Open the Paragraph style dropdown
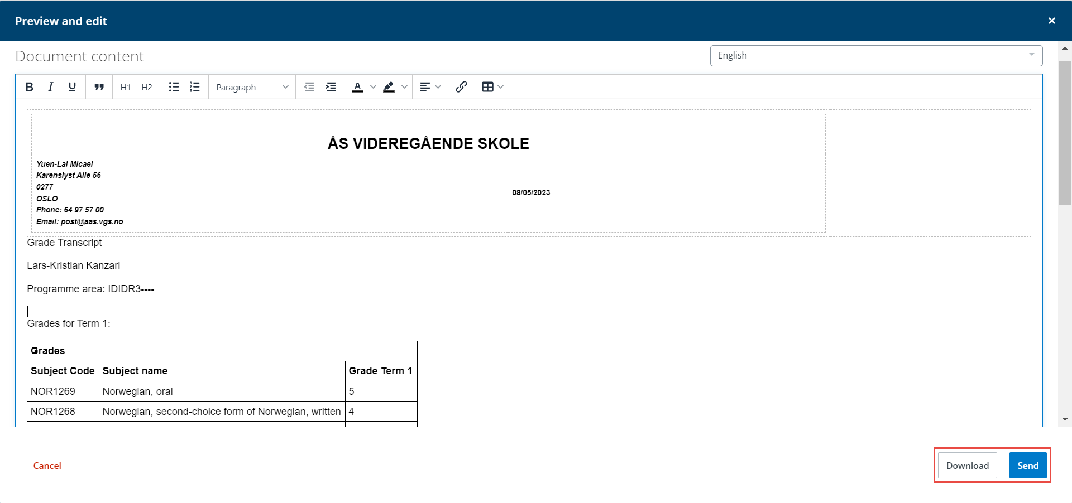 click(x=252, y=87)
